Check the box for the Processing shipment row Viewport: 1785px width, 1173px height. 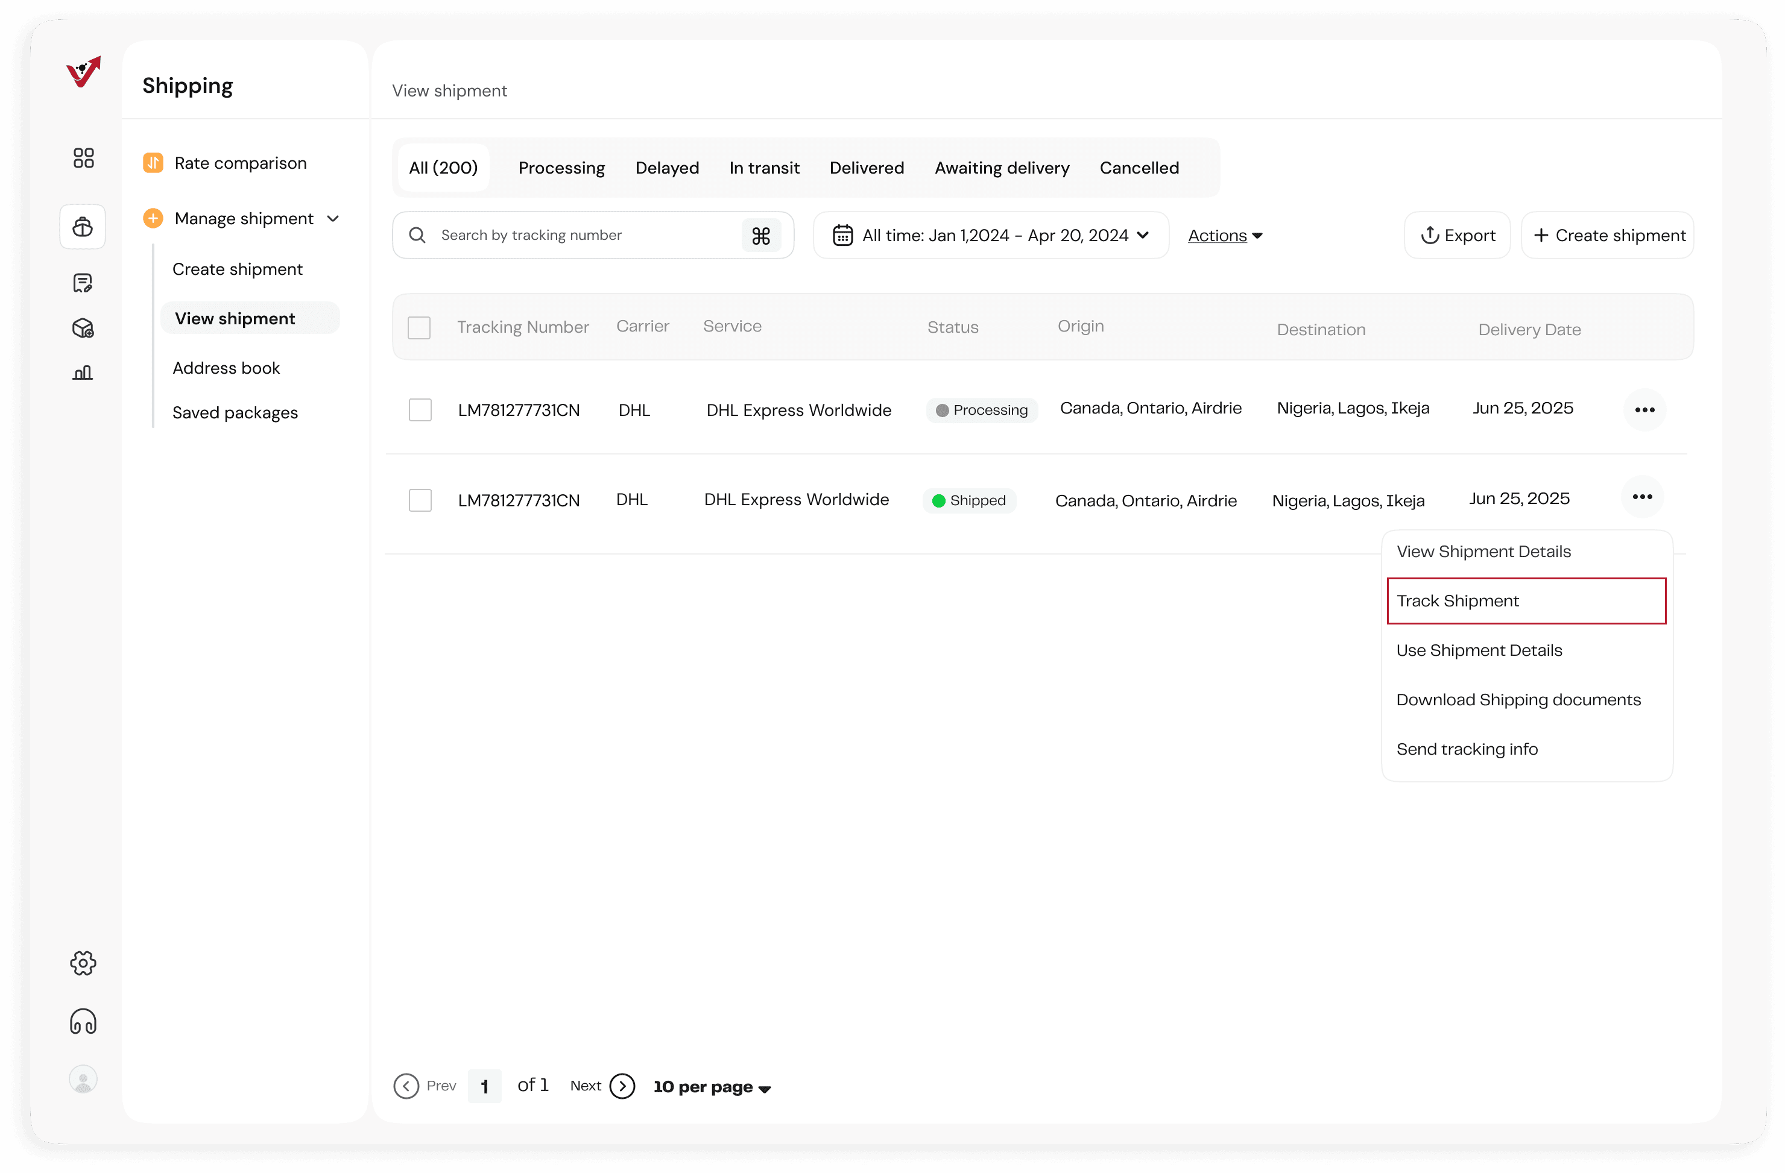pos(420,410)
